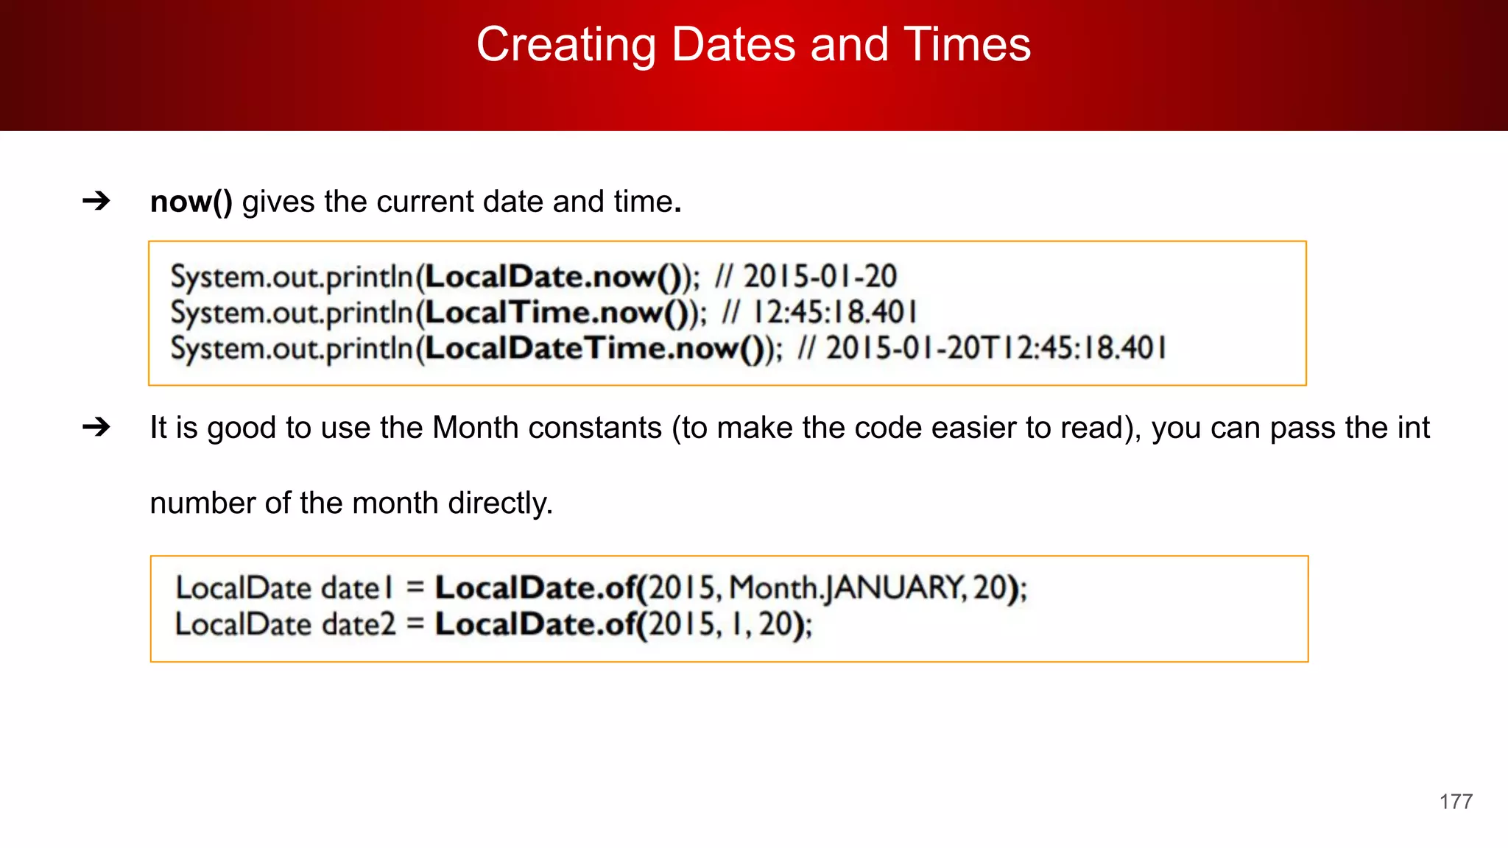Click the // 12:45:18.401 comment
The height and width of the screenshot is (848, 1508).
coord(820,313)
